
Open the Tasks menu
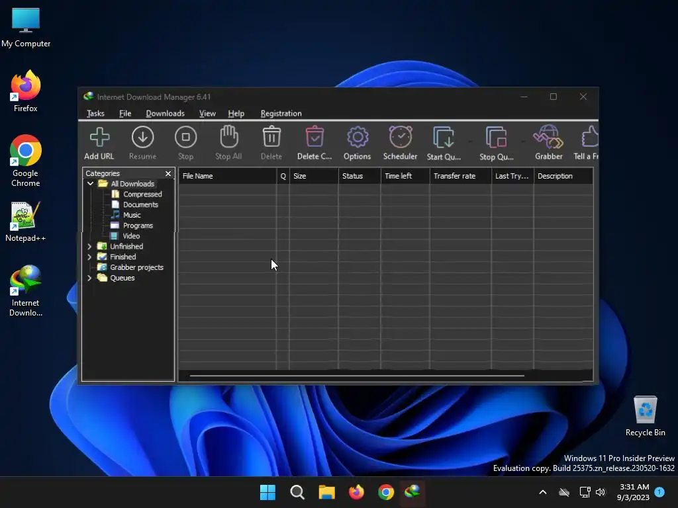(x=95, y=113)
